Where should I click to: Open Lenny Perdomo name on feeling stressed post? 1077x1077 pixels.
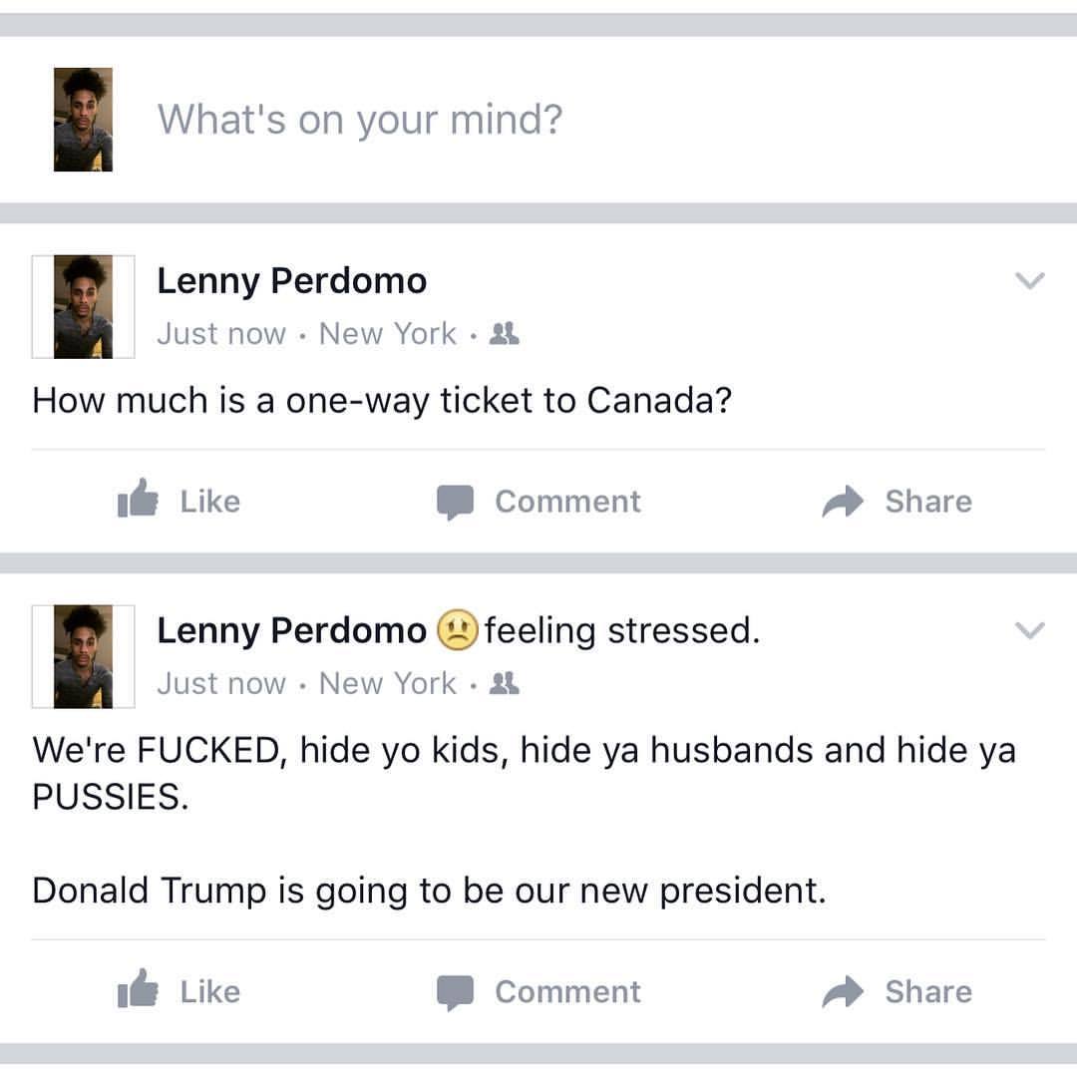[292, 631]
